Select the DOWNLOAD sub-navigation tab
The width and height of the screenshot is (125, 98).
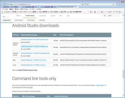[7, 20]
